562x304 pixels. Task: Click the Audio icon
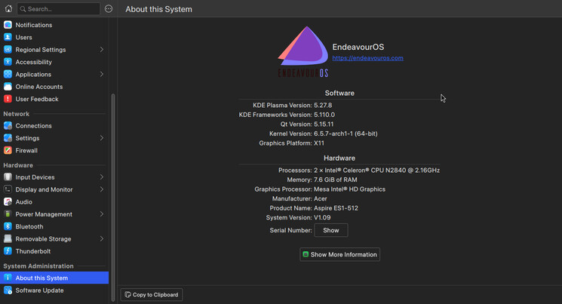pyautogui.click(x=8, y=202)
